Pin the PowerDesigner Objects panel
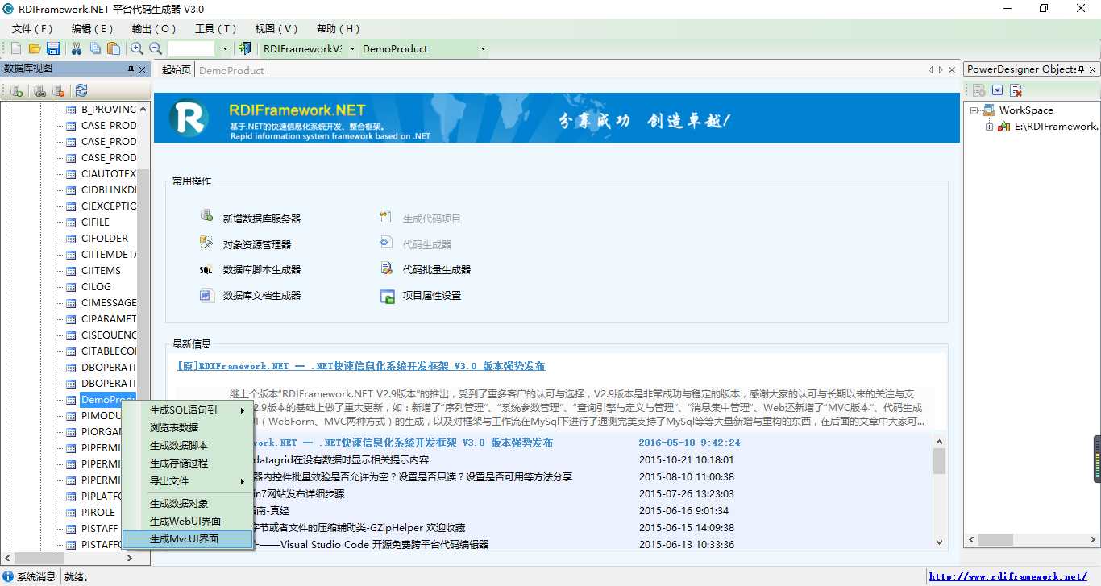Viewport: 1101px width, 586px height. tap(1082, 69)
